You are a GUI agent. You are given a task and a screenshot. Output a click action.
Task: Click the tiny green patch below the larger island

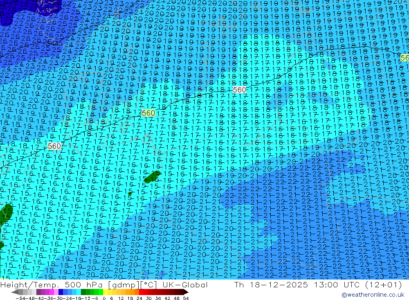[x=130, y=194]
